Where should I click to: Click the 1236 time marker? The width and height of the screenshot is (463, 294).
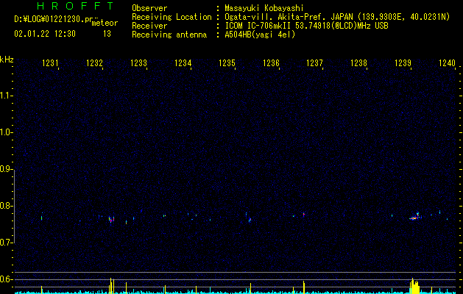271,62
